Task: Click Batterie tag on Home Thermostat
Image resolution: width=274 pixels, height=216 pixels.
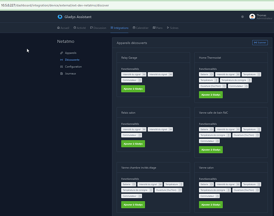Action: click(x=206, y=74)
